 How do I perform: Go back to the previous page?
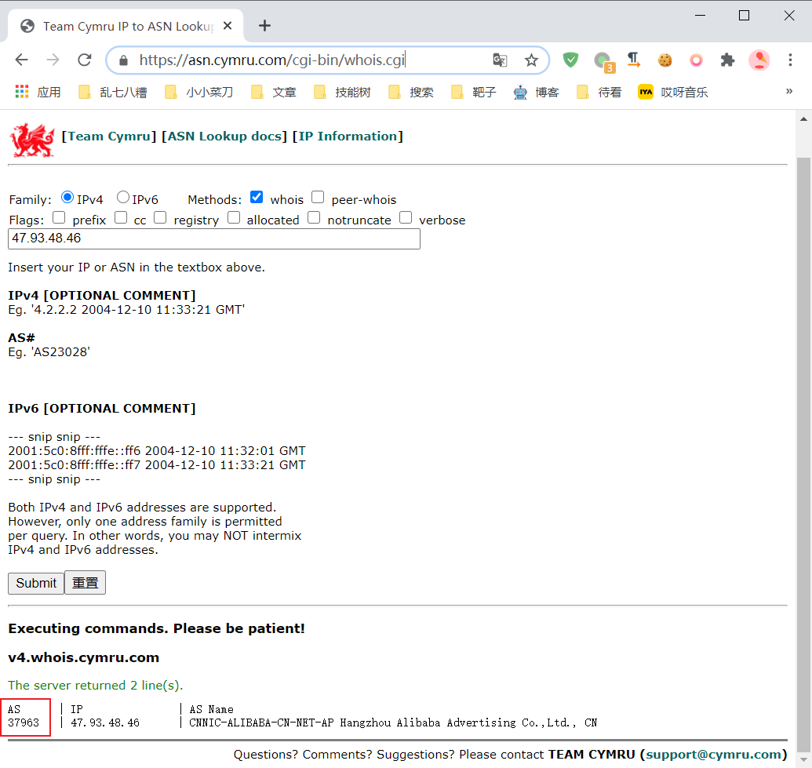[22, 60]
